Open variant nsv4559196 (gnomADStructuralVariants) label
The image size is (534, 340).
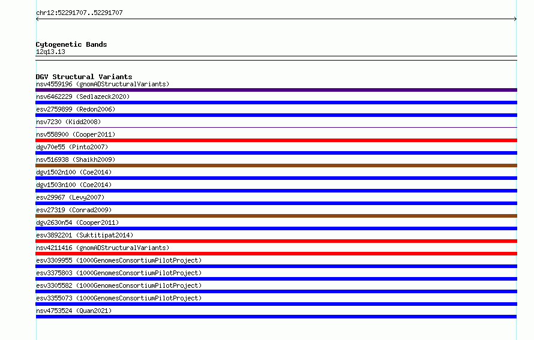click(103, 84)
